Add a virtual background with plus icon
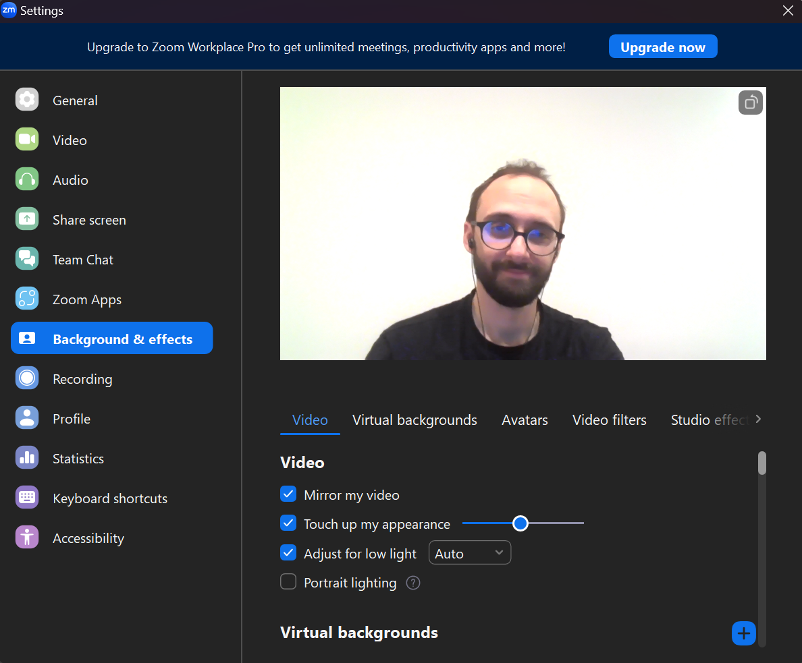The height and width of the screenshot is (663, 802). coord(744,633)
